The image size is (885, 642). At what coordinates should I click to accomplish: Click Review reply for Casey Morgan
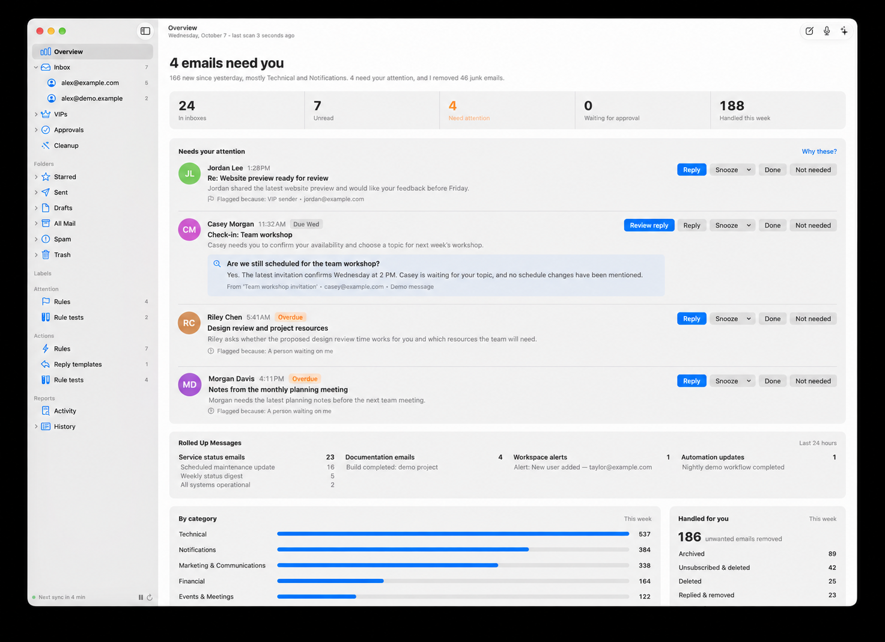tap(649, 225)
